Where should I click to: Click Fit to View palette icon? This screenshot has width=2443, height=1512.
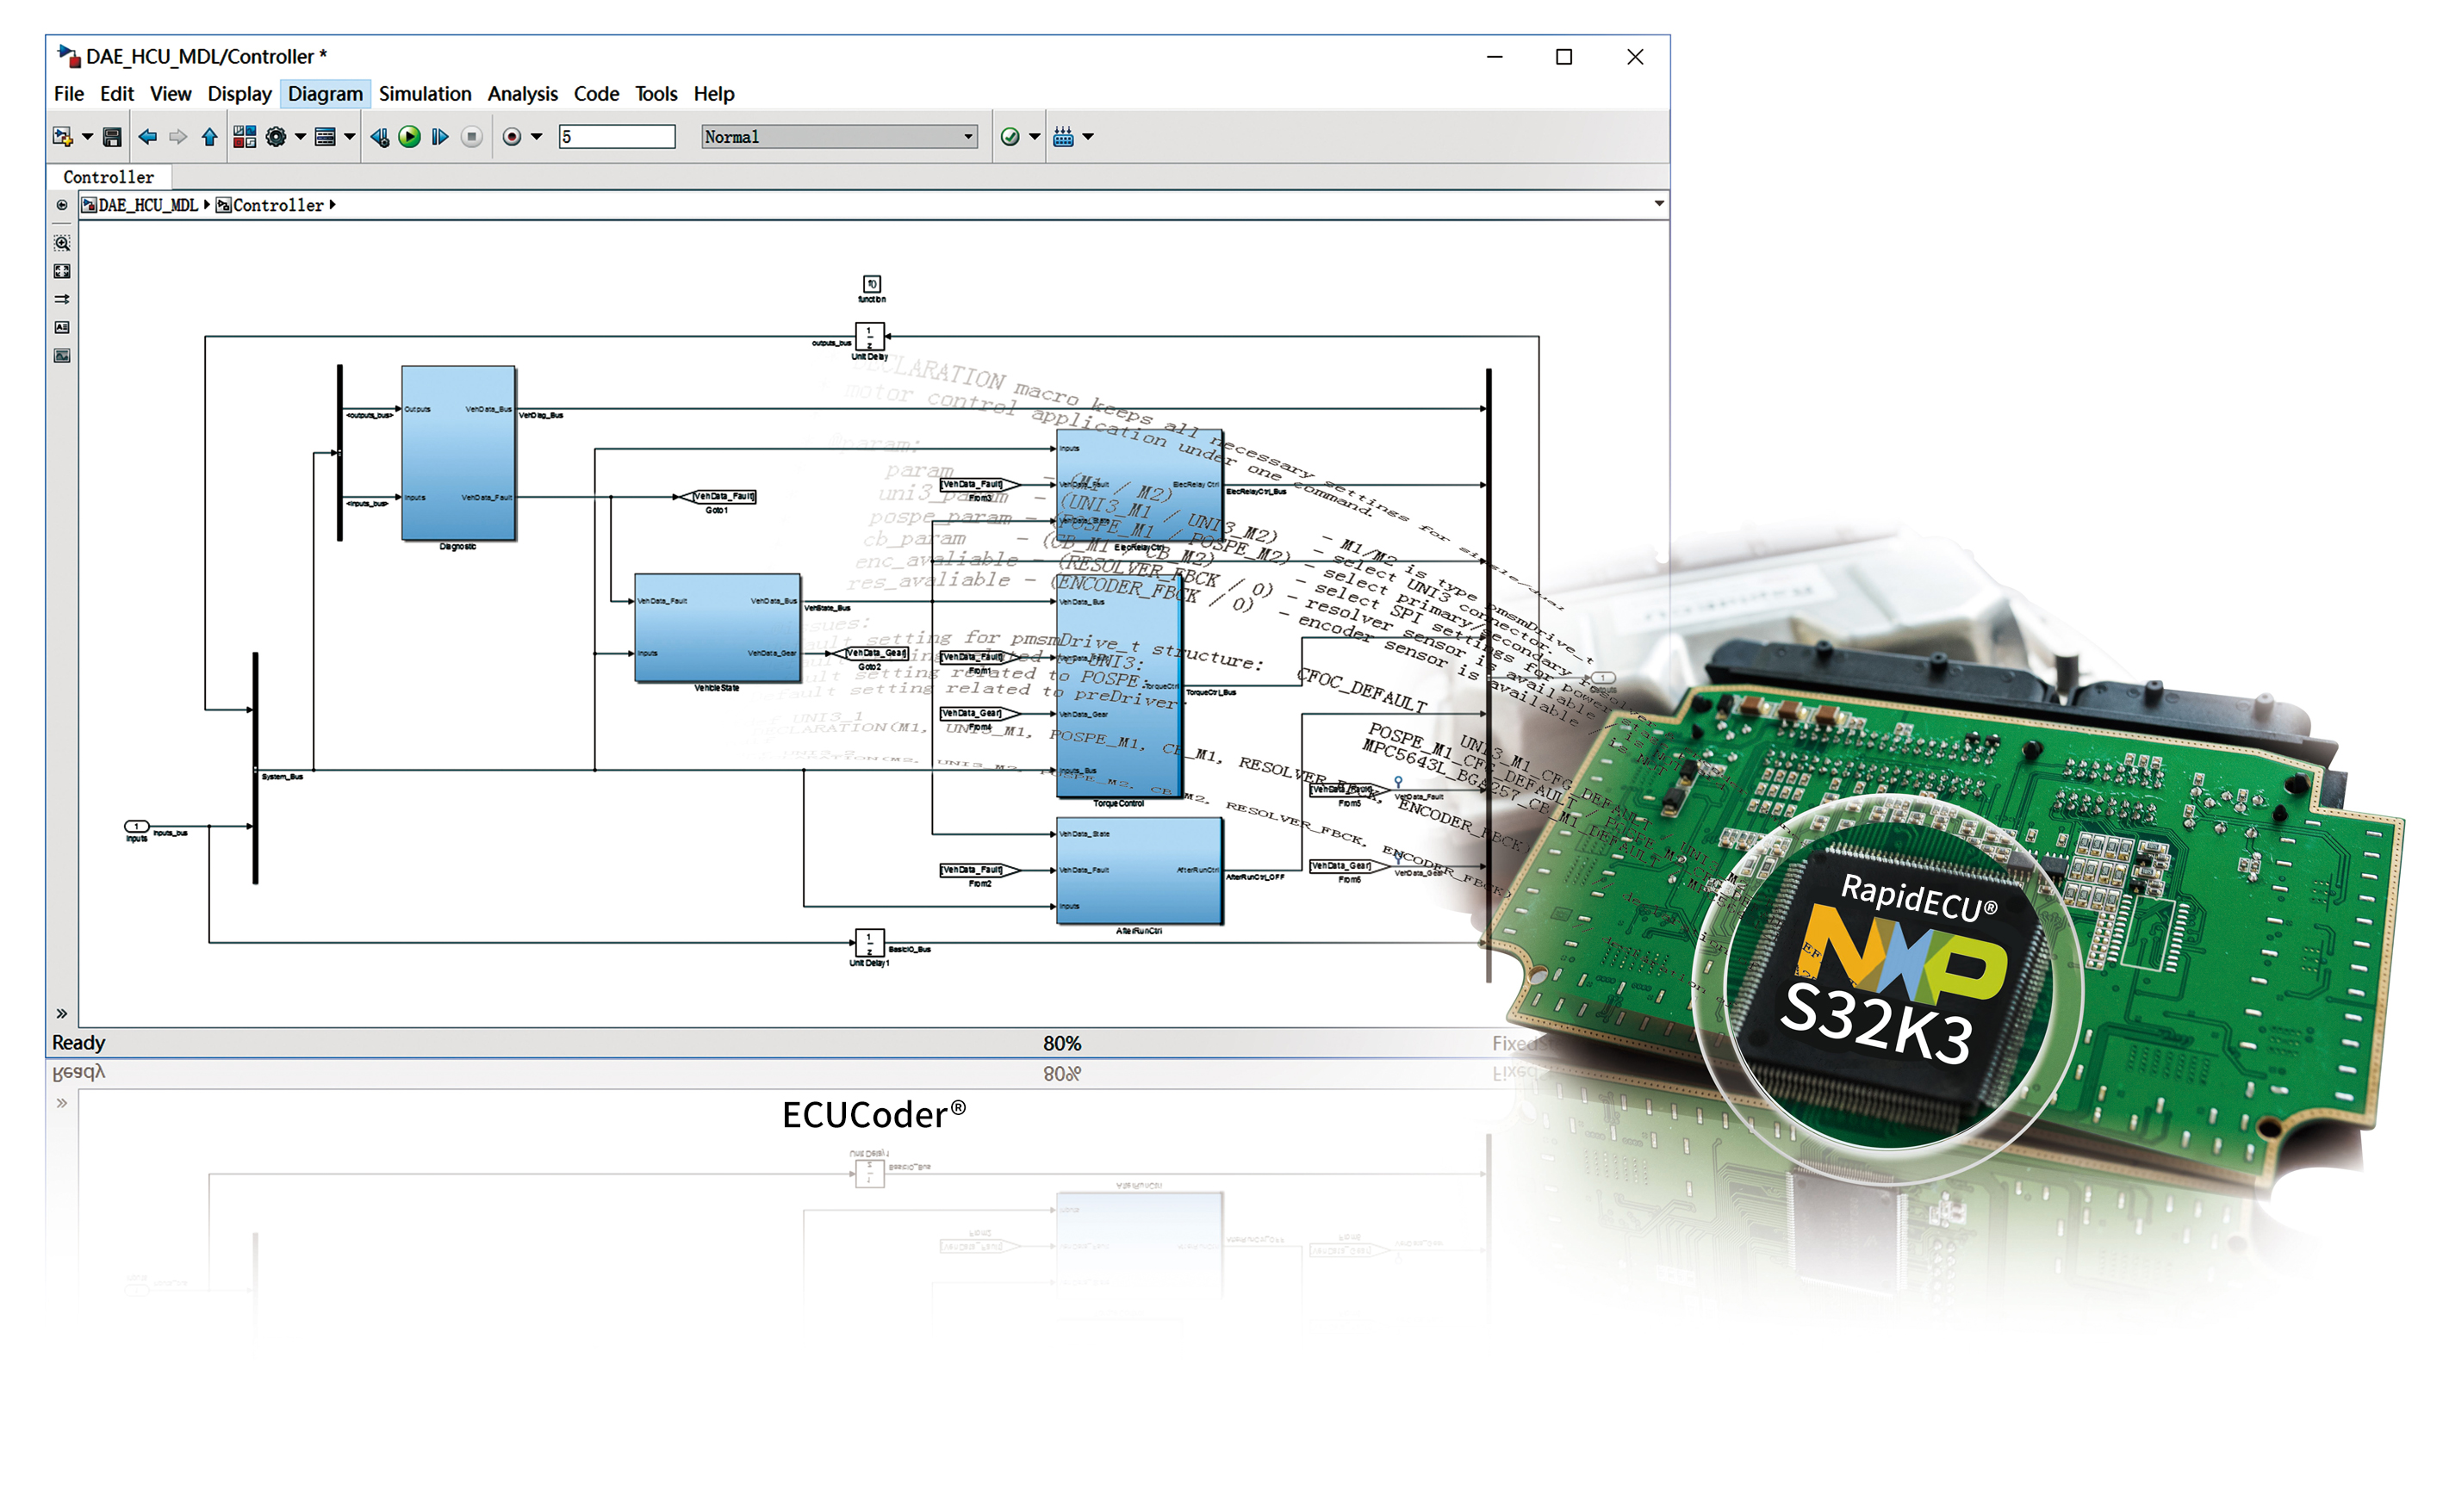(62, 271)
